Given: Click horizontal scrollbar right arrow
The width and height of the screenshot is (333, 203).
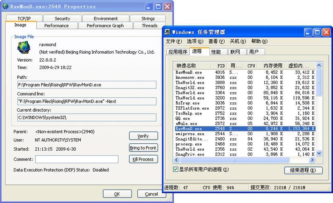Looking at the screenshot, I should click(312, 160).
